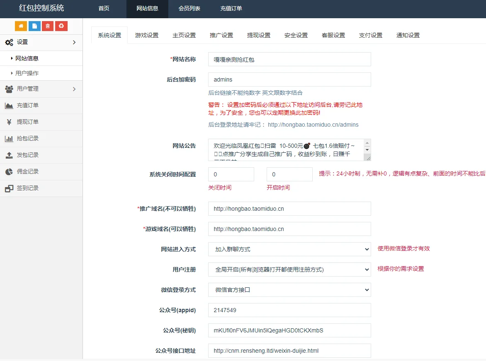Open 签到记录 in the sidebar
Image resolution: width=486 pixels, height=361 pixels.
(27, 188)
